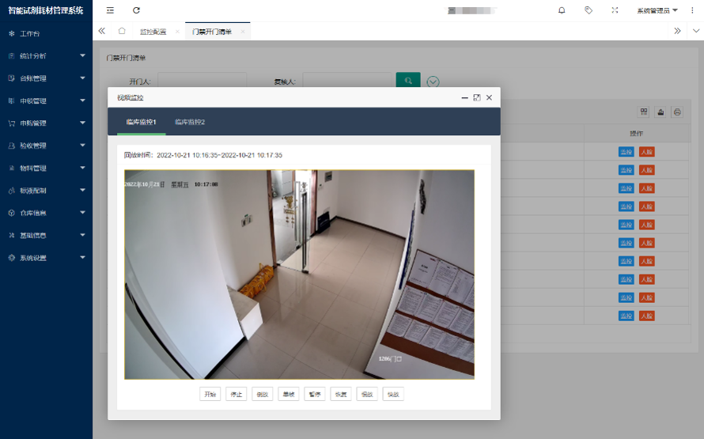Go to home tab icon

tap(122, 31)
